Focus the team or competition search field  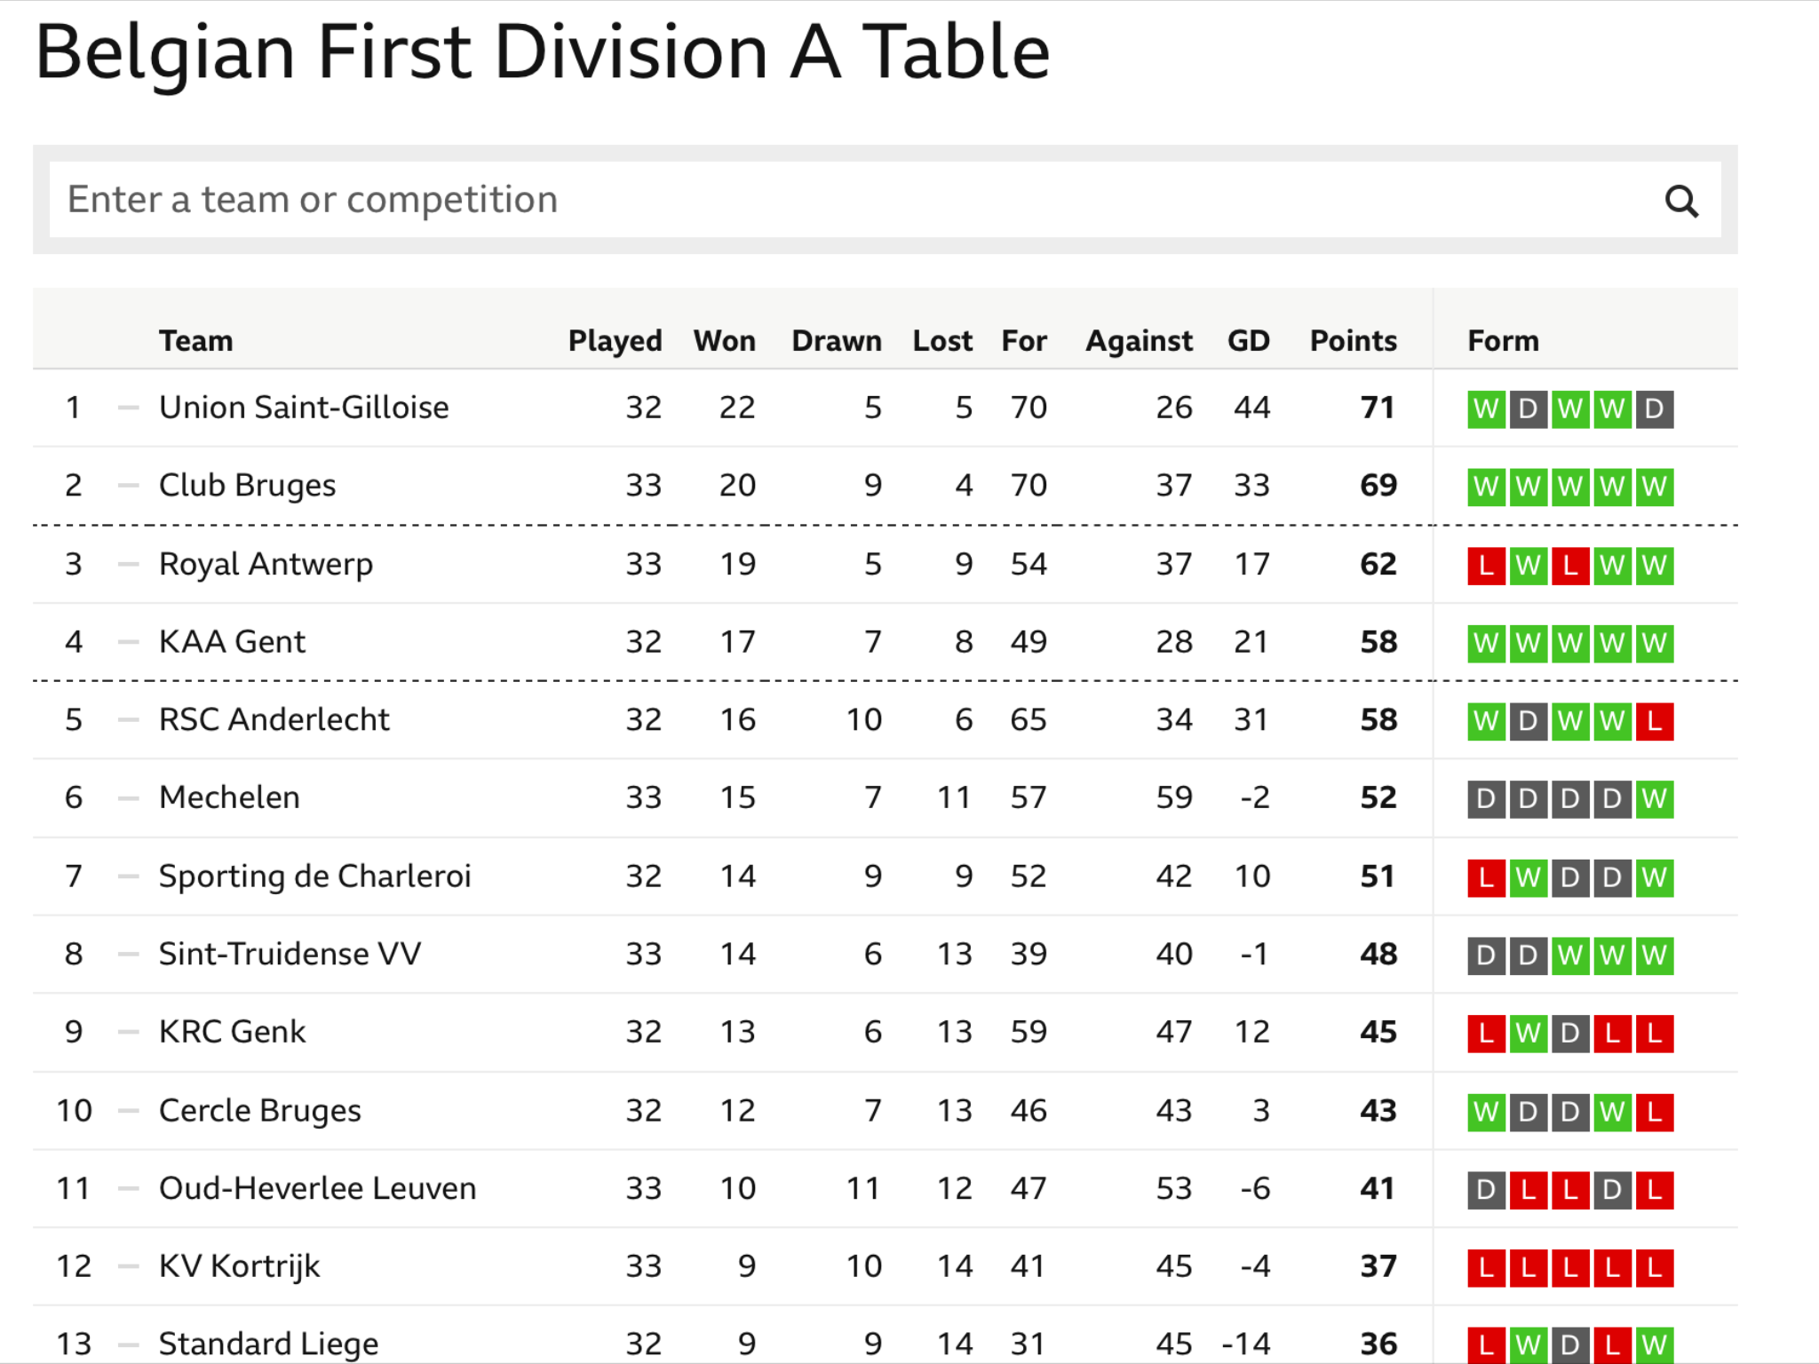pyautogui.click(x=885, y=200)
